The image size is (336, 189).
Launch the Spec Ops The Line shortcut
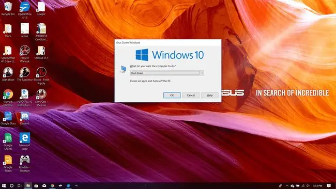point(41,98)
